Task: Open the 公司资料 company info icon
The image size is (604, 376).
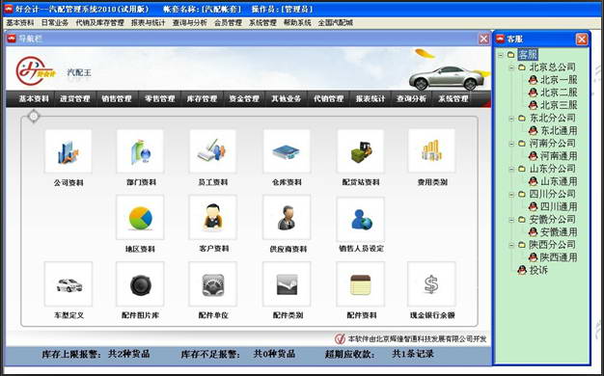Action: (69, 151)
